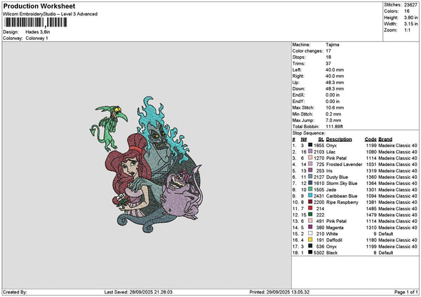Screen dimensions: 421x297
Task: Click the White color swatch in row 15
Action: point(310,233)
